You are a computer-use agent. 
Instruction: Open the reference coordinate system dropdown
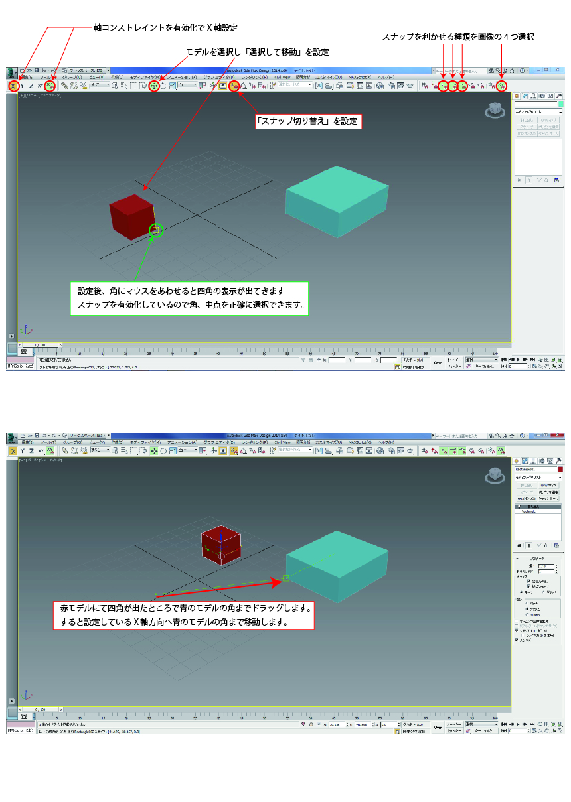click(188, 85)
